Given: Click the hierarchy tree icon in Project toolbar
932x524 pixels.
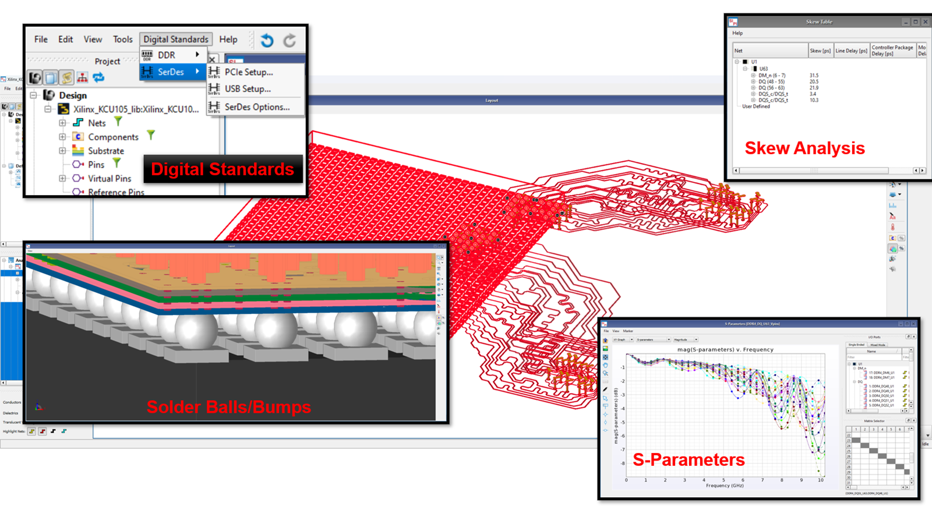Looking at the screenshot, I should (x=83, y=77).
